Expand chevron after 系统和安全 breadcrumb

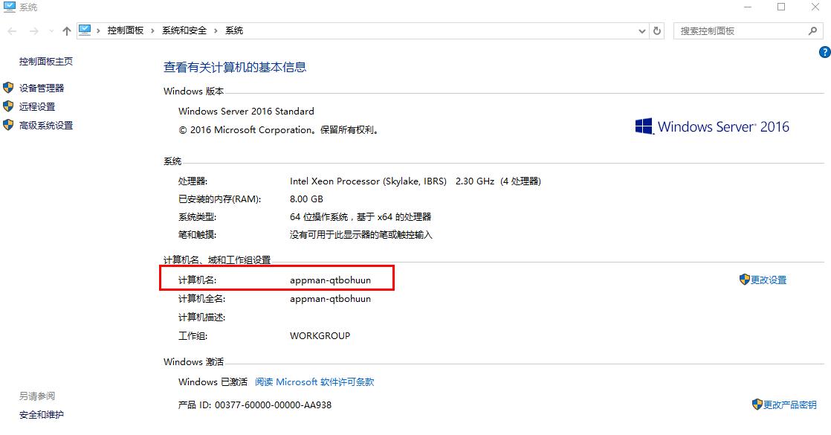pyautogui.click(x=216, y=30)
